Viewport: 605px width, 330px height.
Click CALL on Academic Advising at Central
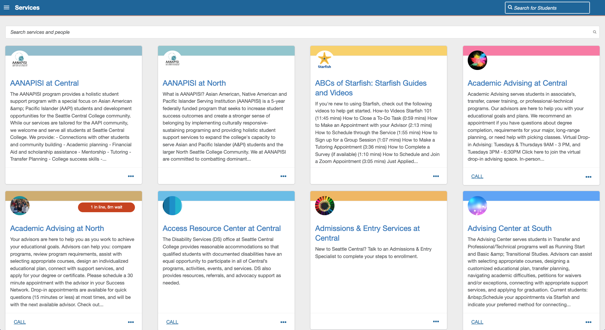pos(477,176)
